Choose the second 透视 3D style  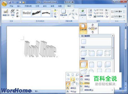coord(92,65)
